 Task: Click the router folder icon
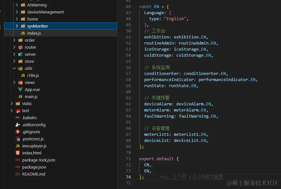point(21,47)
